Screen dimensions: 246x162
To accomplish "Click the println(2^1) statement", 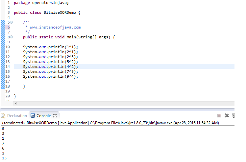I will tap(50, 52).
